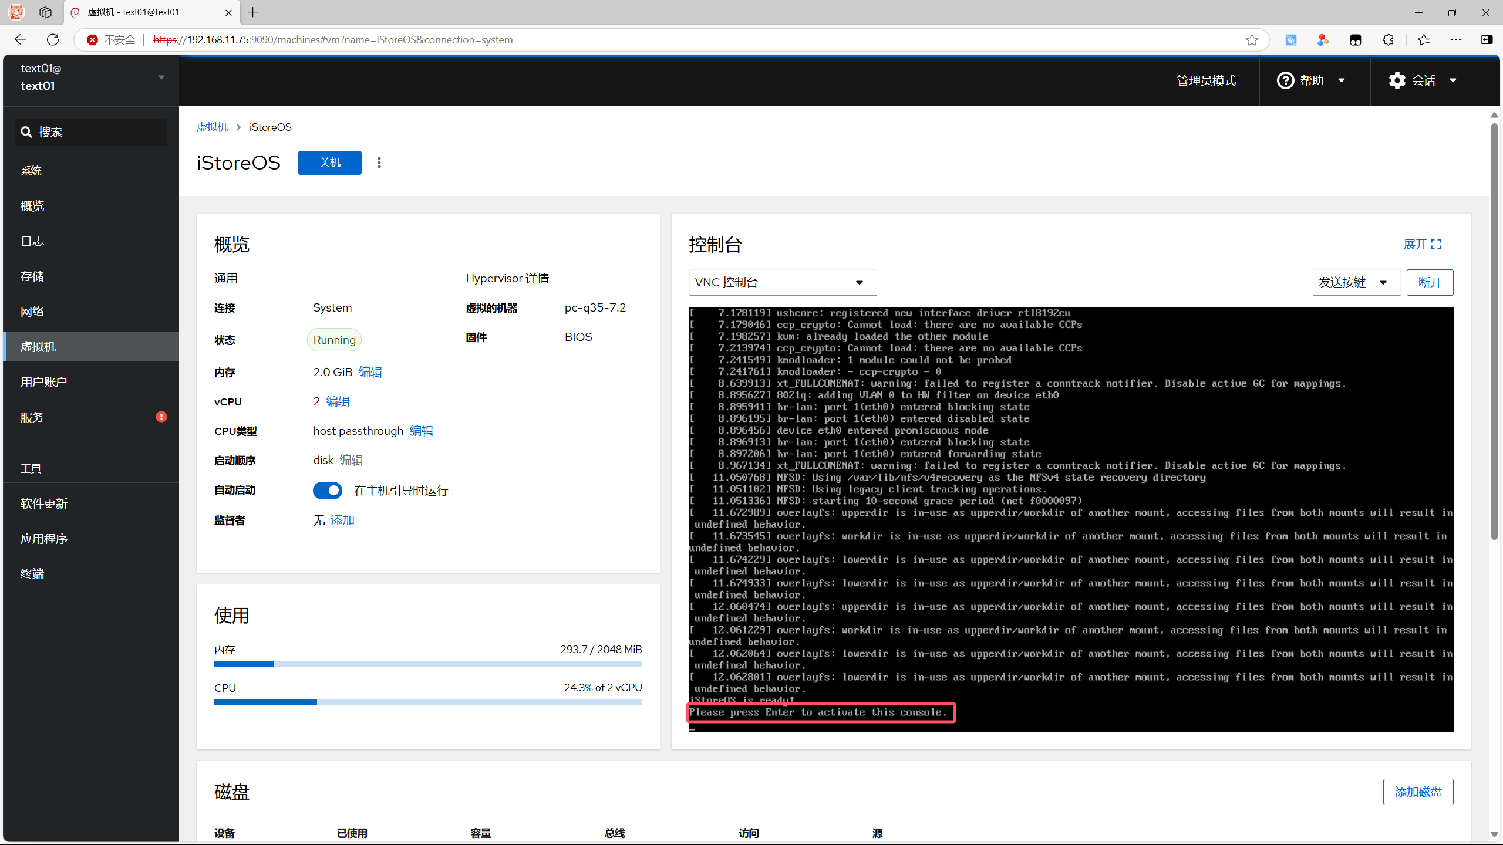The width and height of the screenshot is (1503, 845).
Task: Click the 会话 gear icon
Action: [x=1397, y=80]
